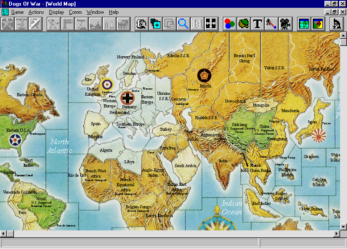
Task: Click the Eastern Canada territory label
Action: click(29, 94)
